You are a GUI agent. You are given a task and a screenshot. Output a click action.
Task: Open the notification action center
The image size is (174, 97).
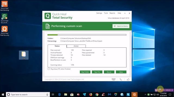pyautogui.click(x=170, y=95)
